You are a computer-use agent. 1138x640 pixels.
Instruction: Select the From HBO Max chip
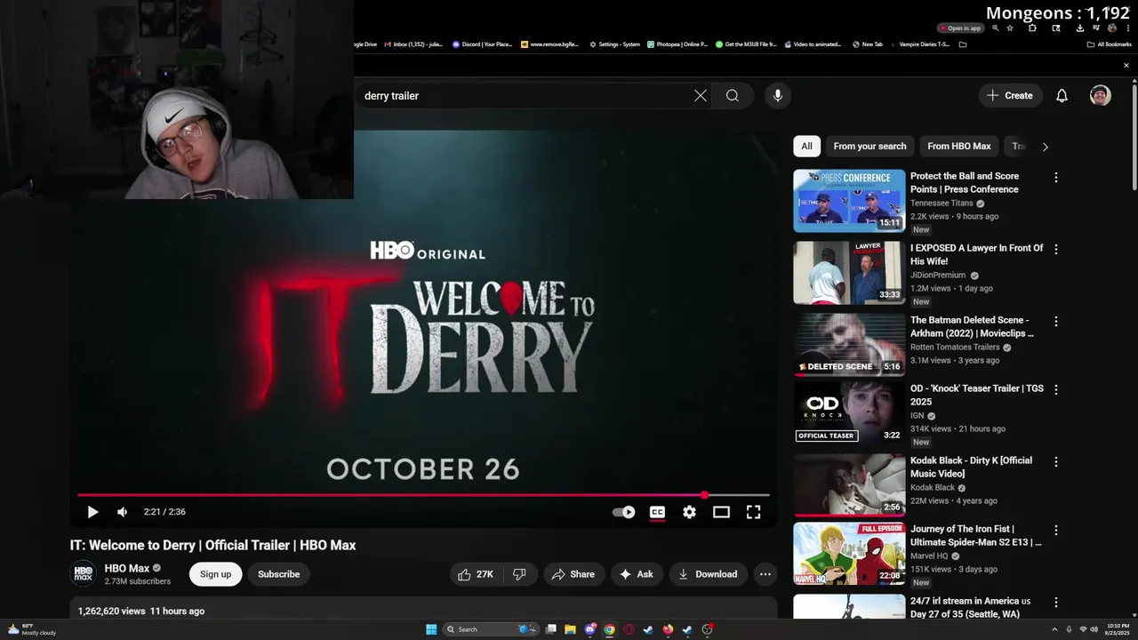958,147
